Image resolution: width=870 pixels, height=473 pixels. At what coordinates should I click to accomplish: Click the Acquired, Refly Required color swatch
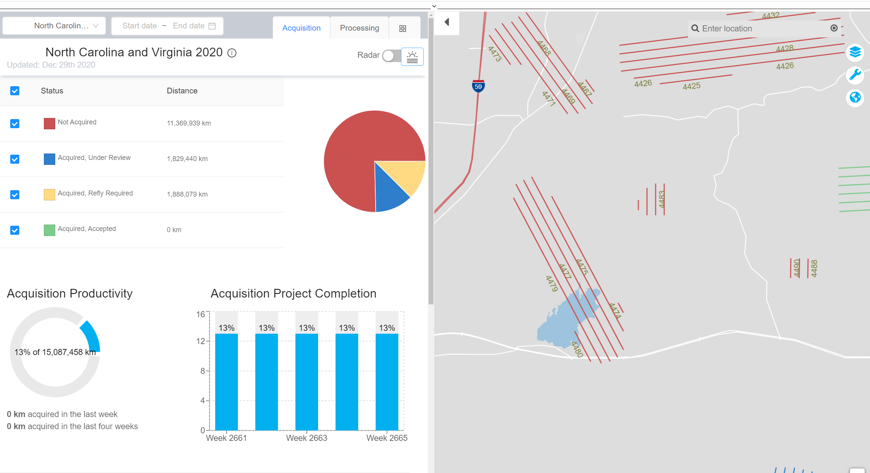click(49, 195)
